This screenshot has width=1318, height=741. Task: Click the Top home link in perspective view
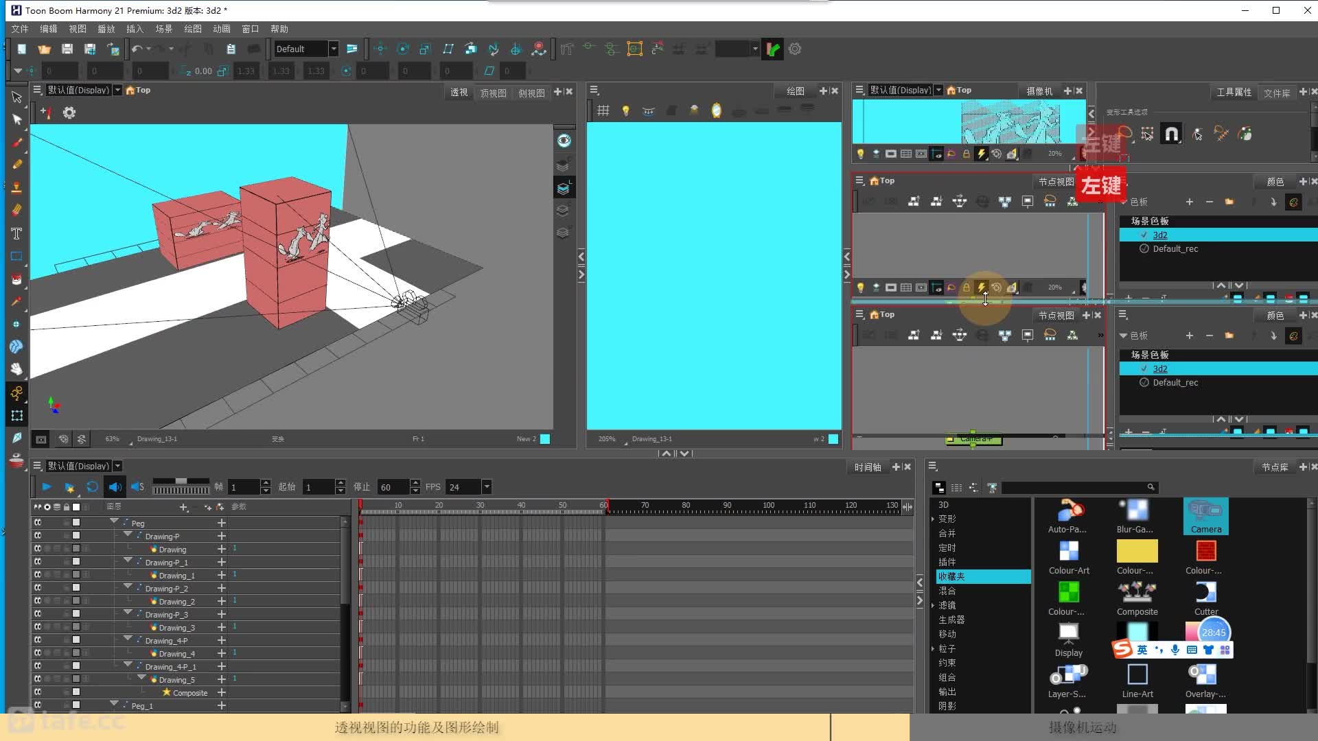click(x=138, y=90)
